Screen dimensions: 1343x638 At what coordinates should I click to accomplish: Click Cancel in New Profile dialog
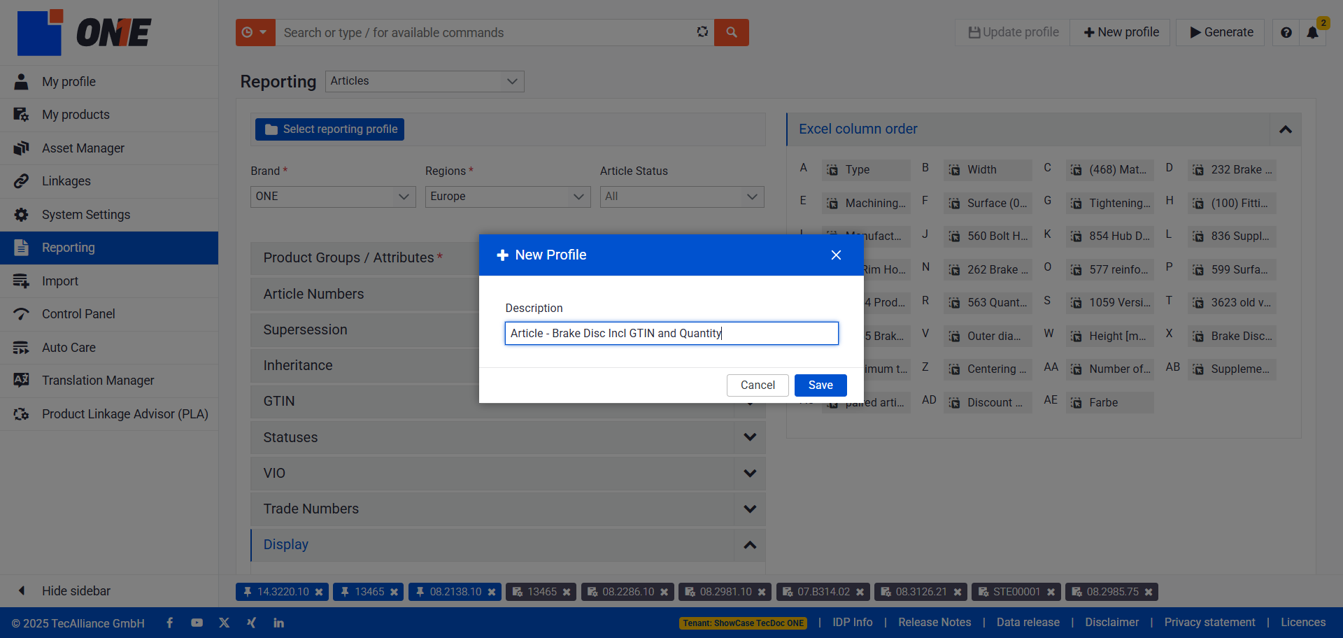(x=758, y=385)
